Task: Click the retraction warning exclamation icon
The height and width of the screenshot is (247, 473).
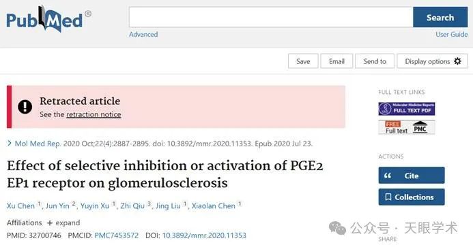Action: click(25, 107)
